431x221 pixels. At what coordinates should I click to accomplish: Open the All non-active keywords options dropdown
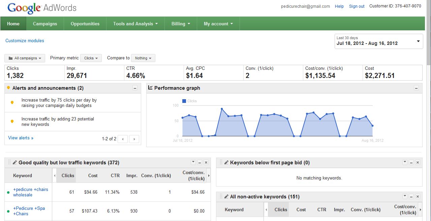405,196
